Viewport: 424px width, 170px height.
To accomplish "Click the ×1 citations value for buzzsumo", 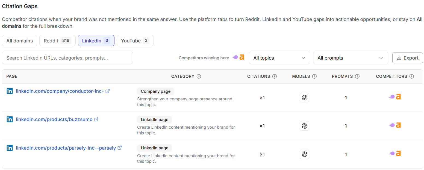I will pos(262,126).
